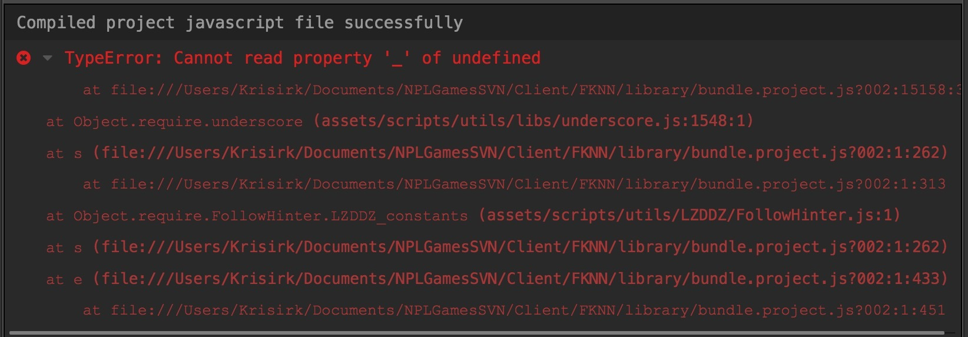Open the bundle.project.js?002:1:451 stack frame

pyautogui.click(x=528, y=310)
